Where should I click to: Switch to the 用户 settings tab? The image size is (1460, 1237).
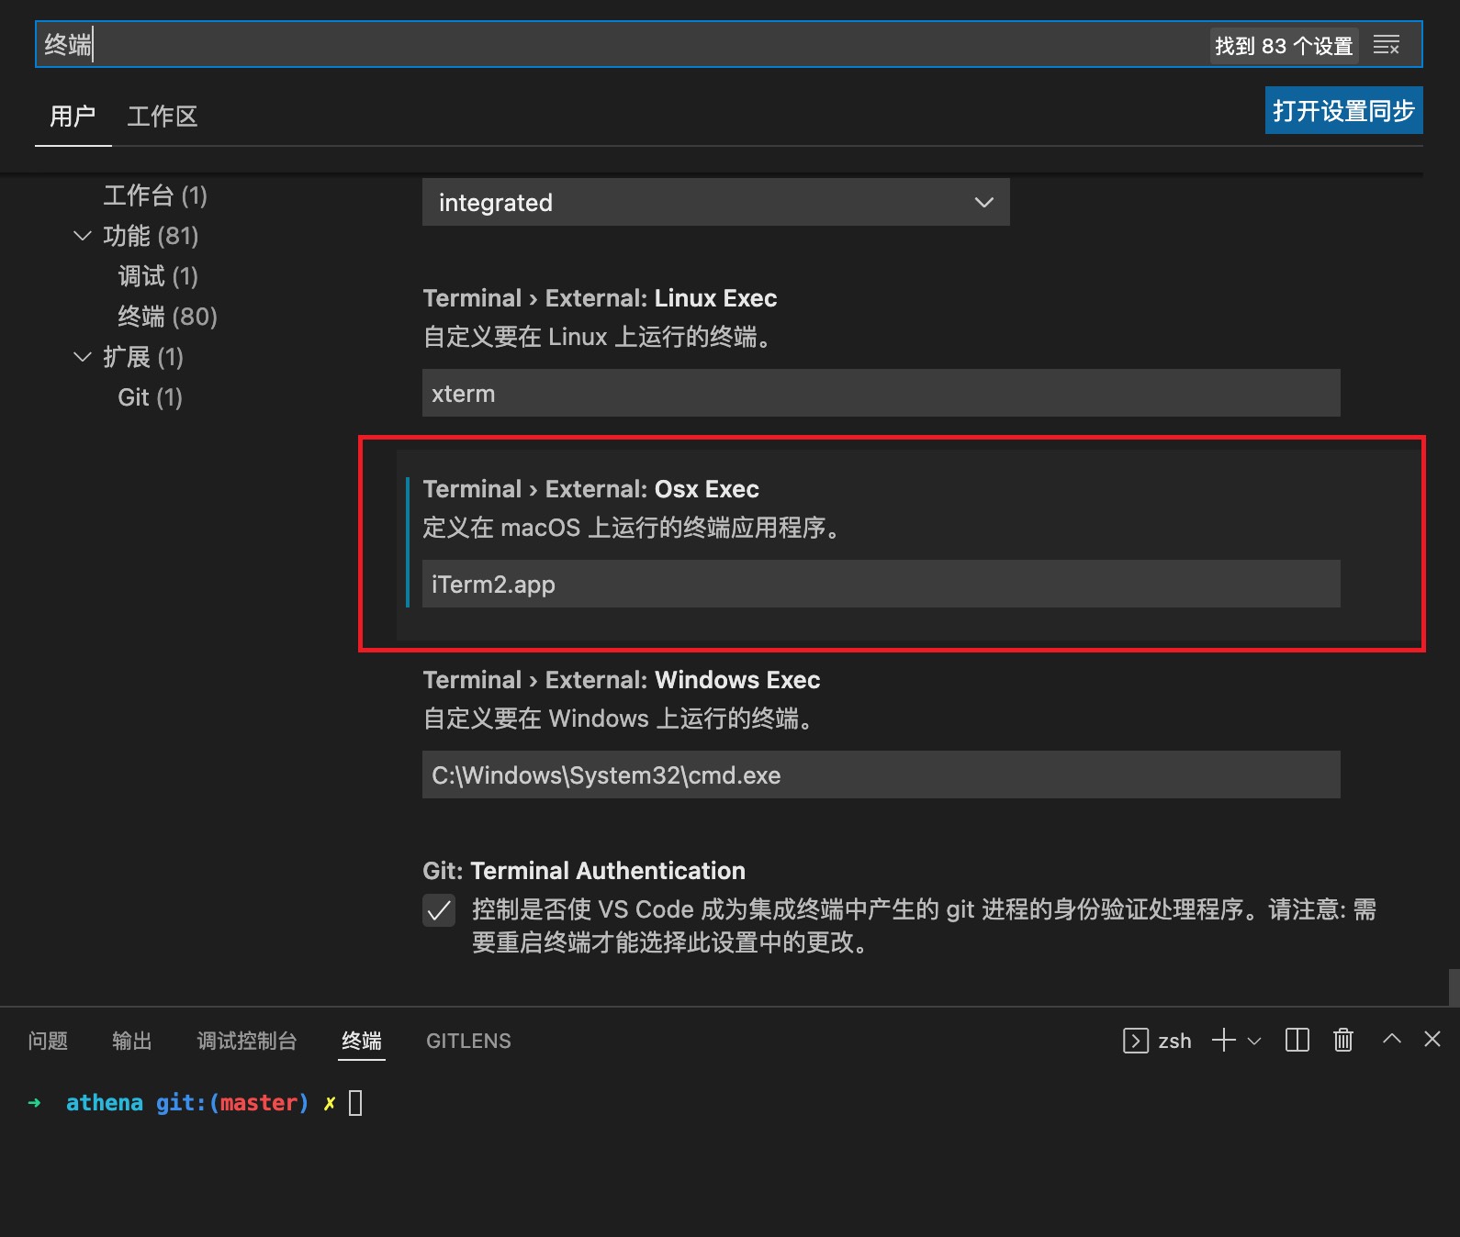(x=73, y=117)
